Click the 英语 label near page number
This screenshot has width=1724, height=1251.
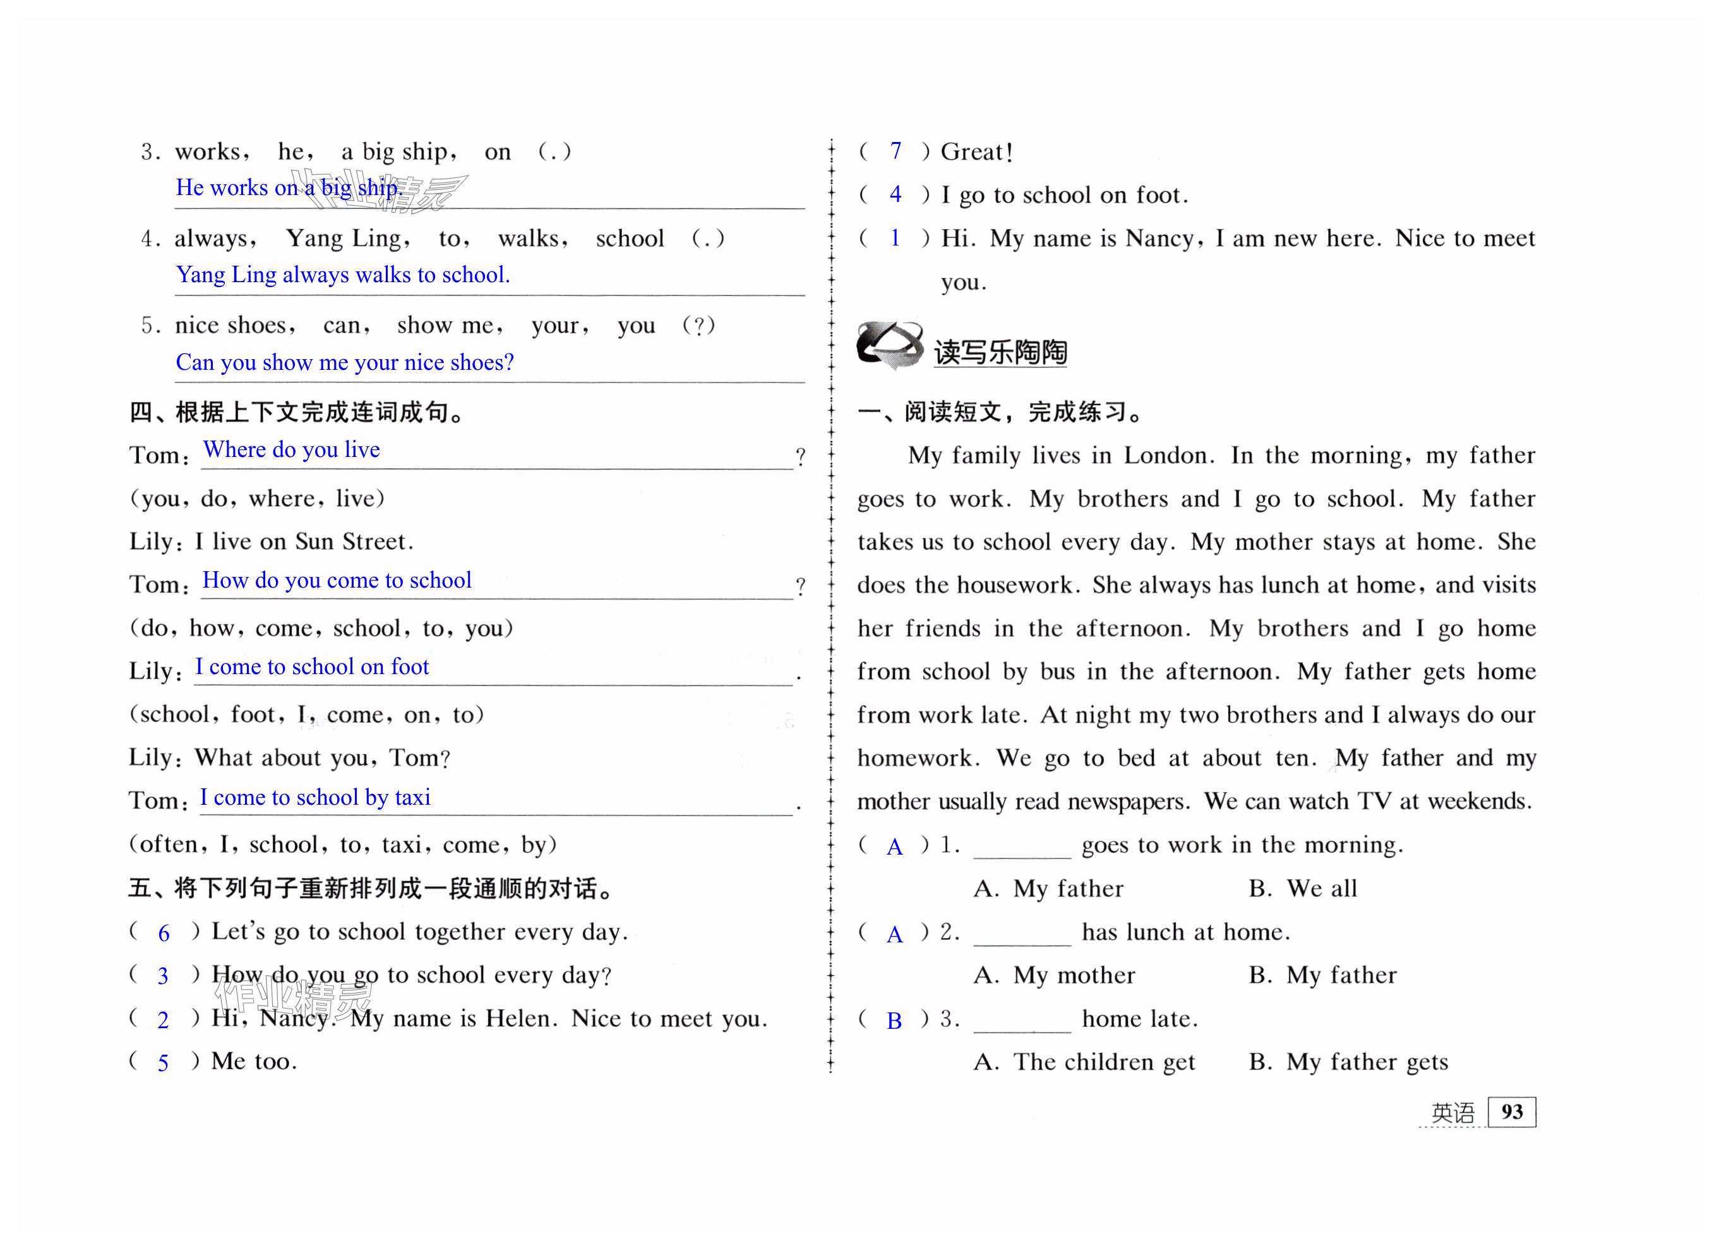[1452, 1113]
